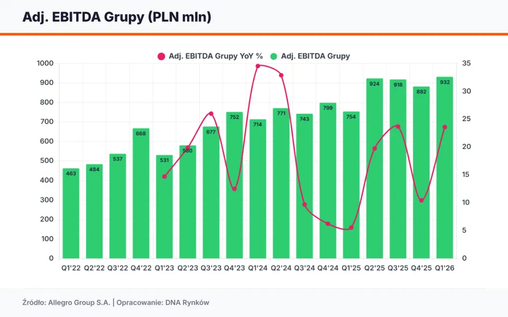Screen dimensions: 508x317
Task: Select the YoY peak point at Q1'24
Action: point(258,66)
